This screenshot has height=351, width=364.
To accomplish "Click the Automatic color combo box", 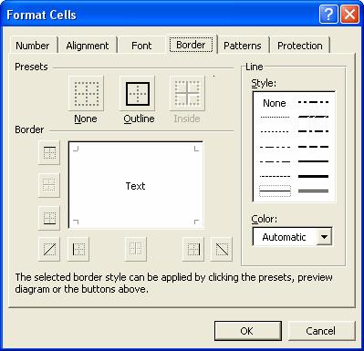I will (x=292, y=237).
